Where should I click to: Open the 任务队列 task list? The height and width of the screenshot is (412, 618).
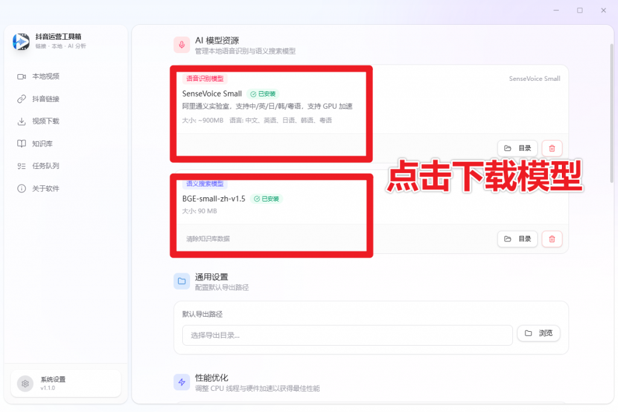click(45, 166)
